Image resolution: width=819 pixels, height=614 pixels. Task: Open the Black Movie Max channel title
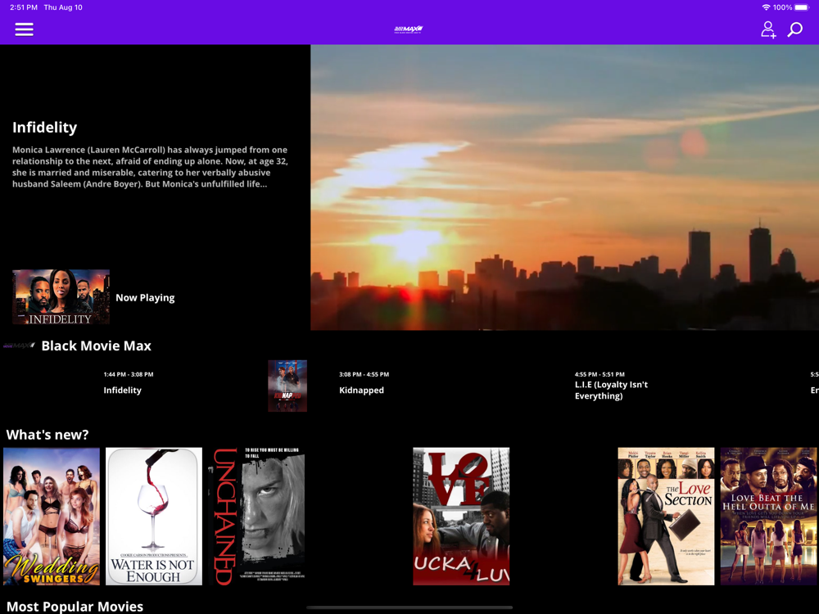tap(96, 345)
